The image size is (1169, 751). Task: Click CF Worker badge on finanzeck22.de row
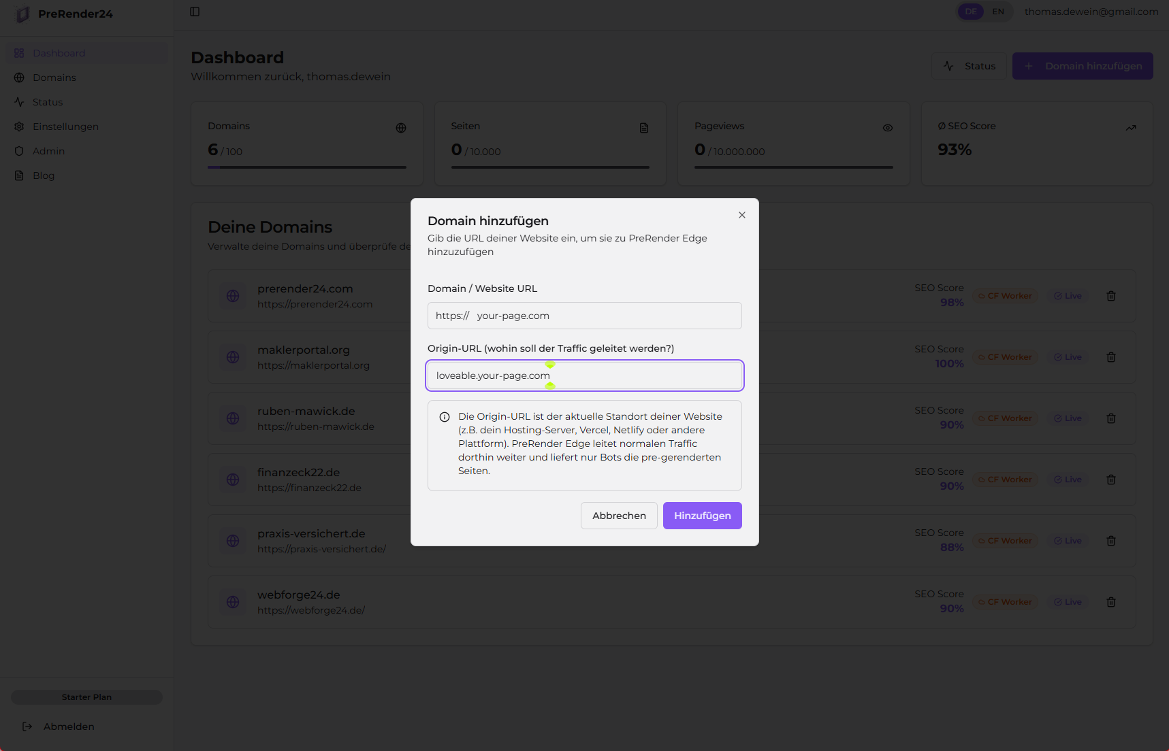[x=1005, y=480]
